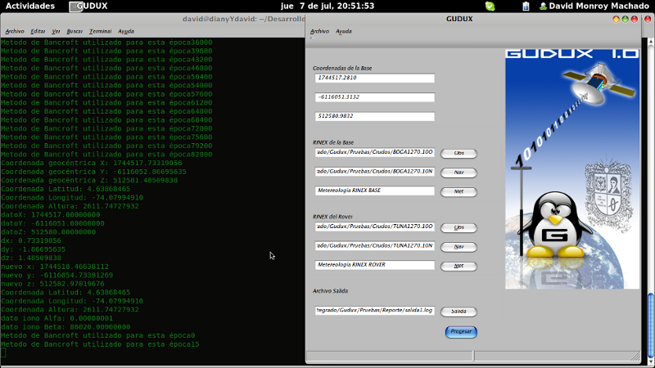The width and height of the screenshot is (655, 368).
Task: Click window resize grip in GUDUX status bar
Action: (635, 356)
